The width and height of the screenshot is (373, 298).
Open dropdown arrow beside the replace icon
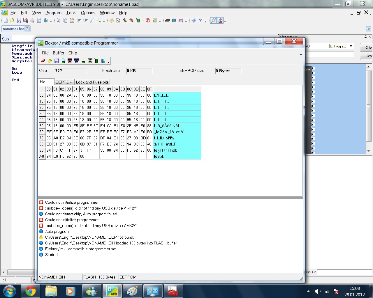point(104,21)
